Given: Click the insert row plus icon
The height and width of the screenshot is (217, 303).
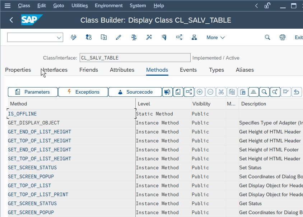Looking at the screenshot, I should [x=200, y=92].
